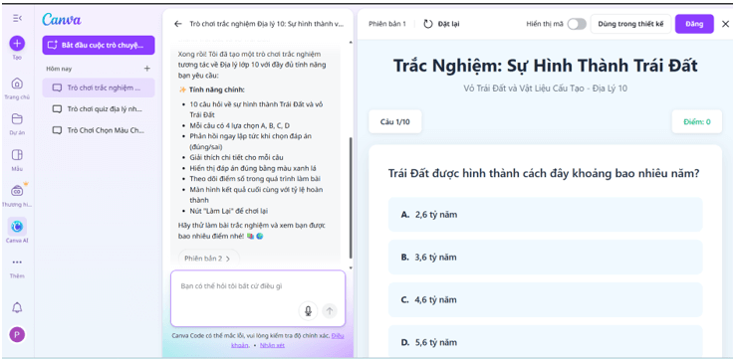Click the purple Tạo plus button

click(17, 44)
